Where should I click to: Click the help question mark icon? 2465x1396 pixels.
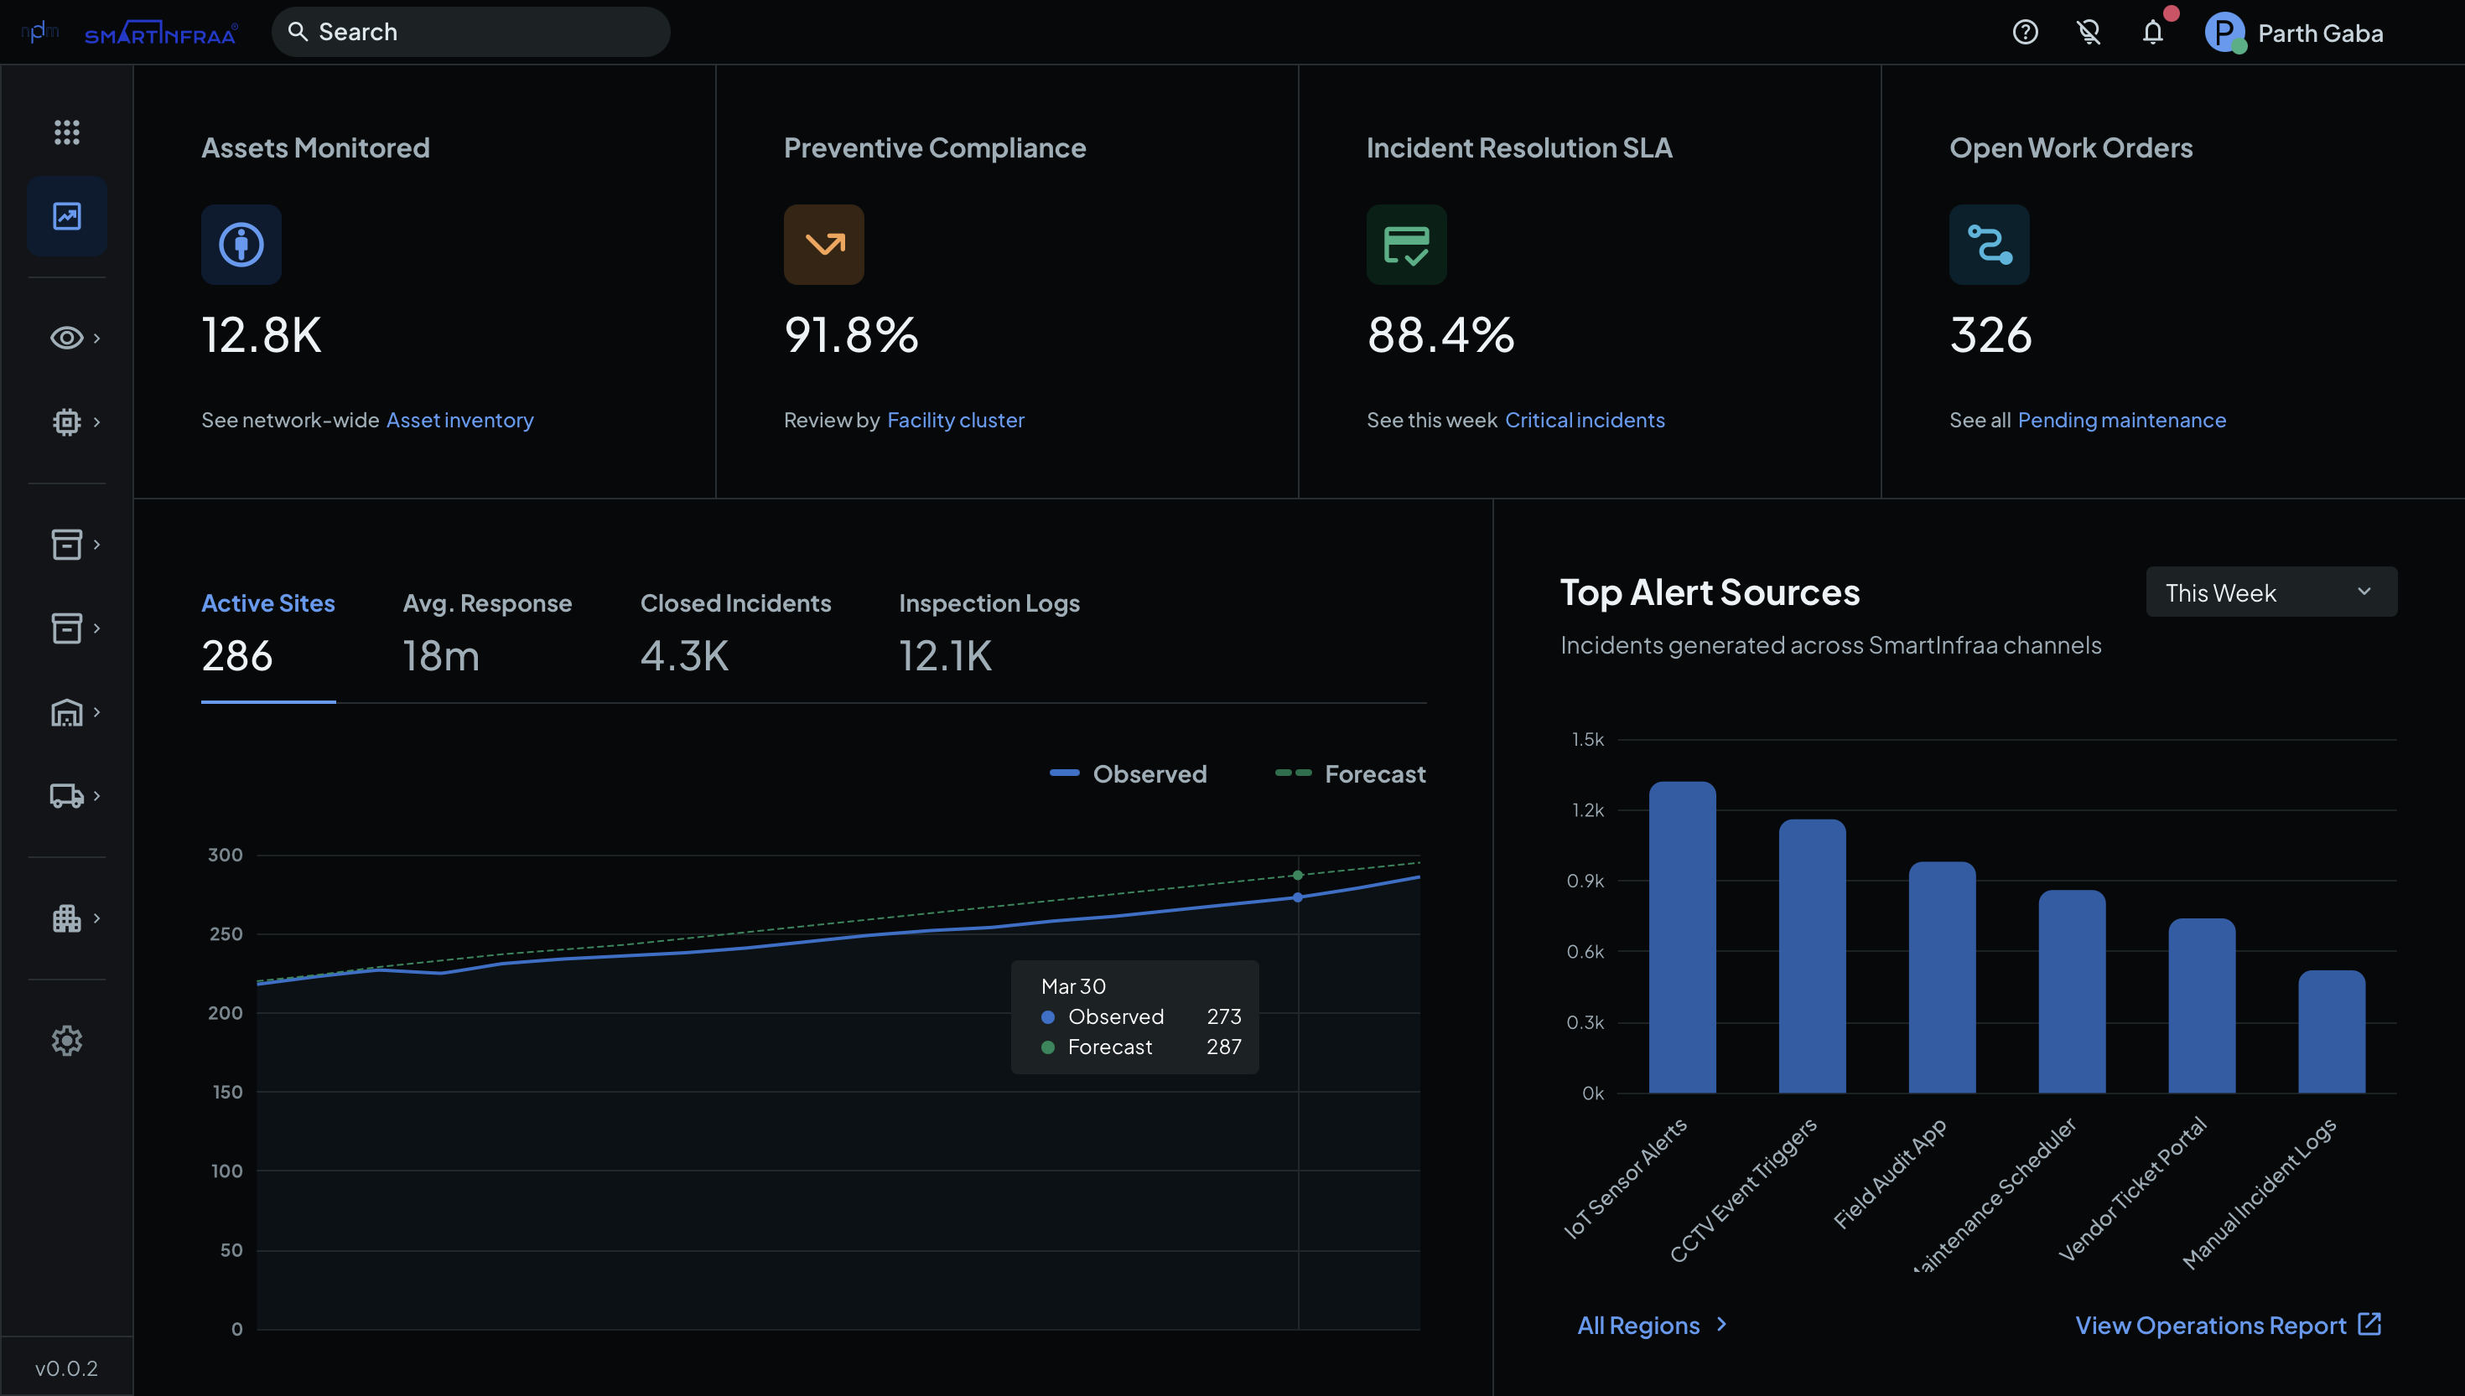point(2026,32)
